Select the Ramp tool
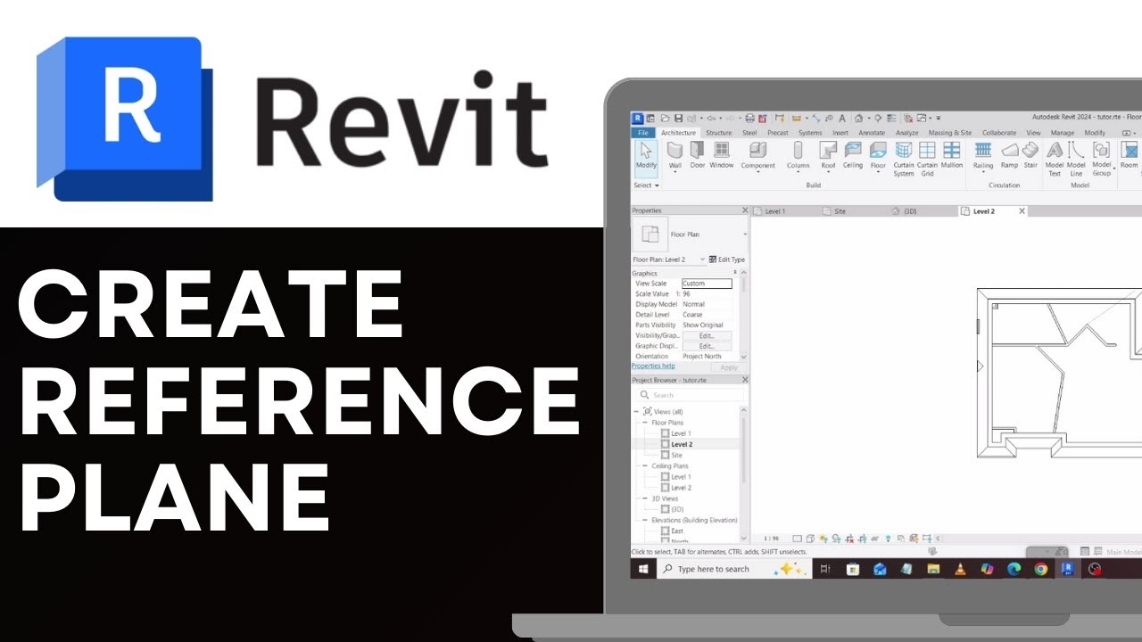The height and width of the screenshot is (642, 1142). [1009, 155]
